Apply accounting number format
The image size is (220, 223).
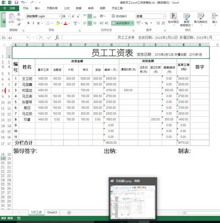click(138, 23)
